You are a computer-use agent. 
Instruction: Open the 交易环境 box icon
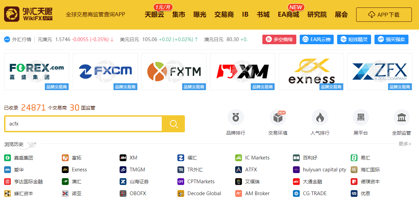(x=278, y=118)
